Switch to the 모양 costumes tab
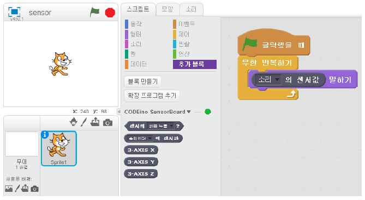The image size is (365, 200). click(167, 9)
